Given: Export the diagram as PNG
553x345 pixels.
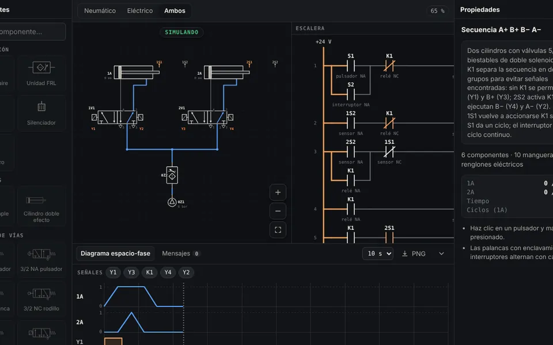Looking at the screenshot, I should pos(414,254).
